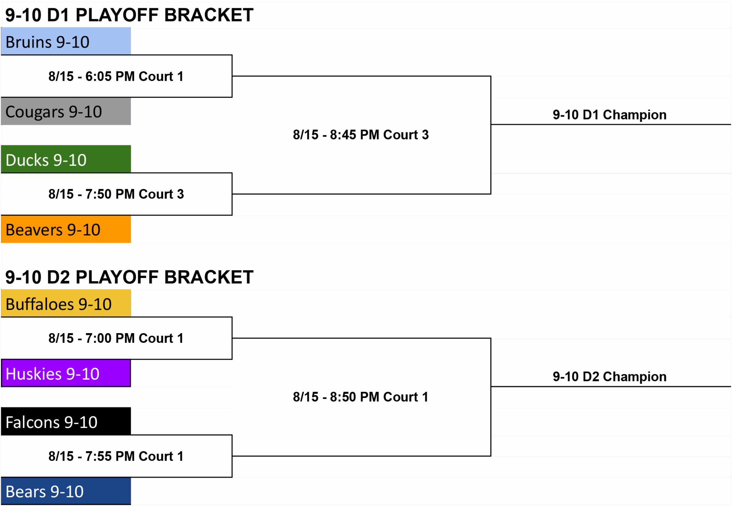Screen dimensions: 732x506
Task: Click the 9-10 D1 PLAYOFF BRACKET heading
Action: pos(129,15)
